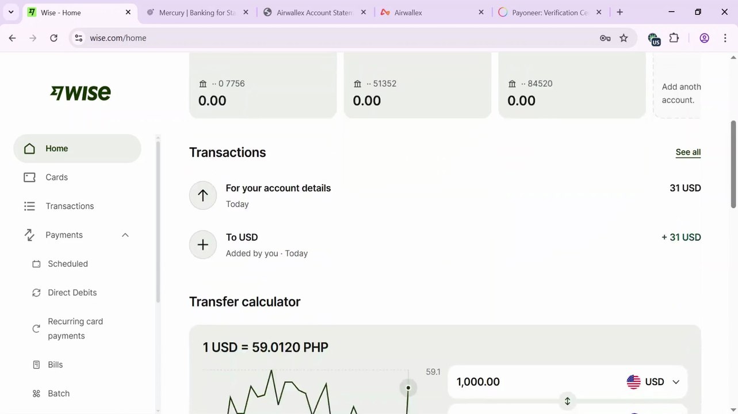Open the saved passwords key icon
Viewport: 738px width, 414px height.
tap(605, 38)
